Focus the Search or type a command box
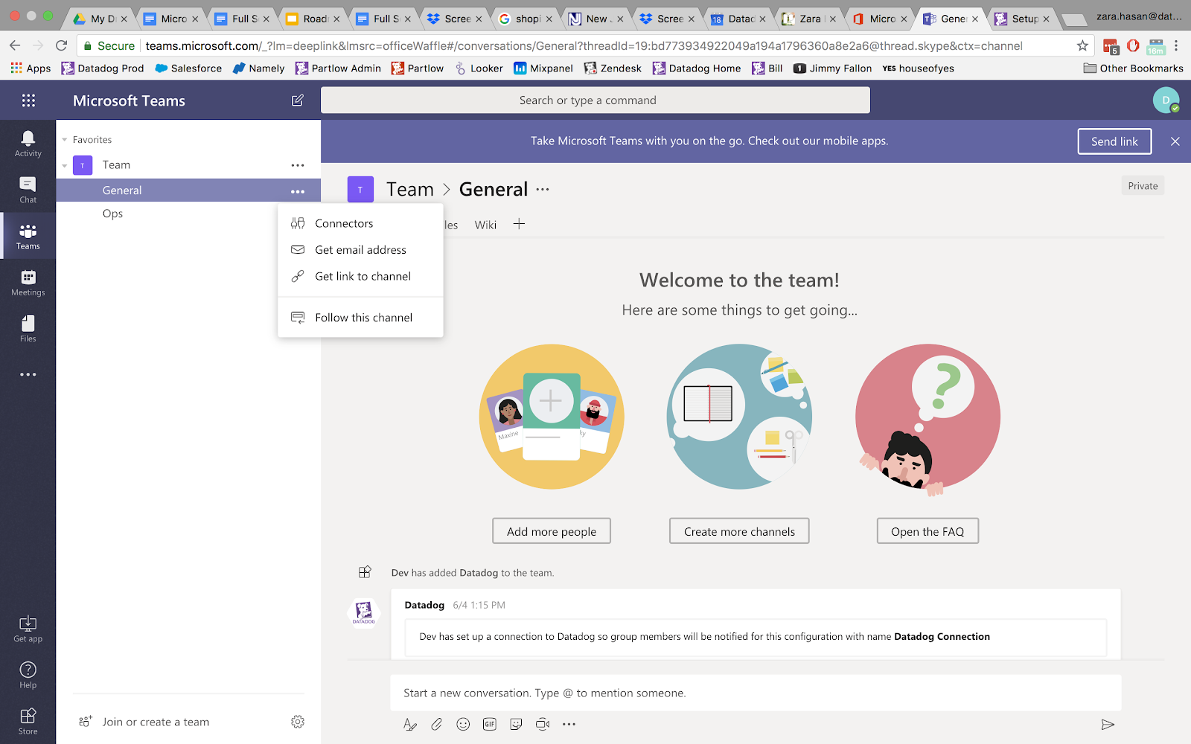Image resolution: width=1191 pixels, height=744 pixels. [x=595, y=100]
